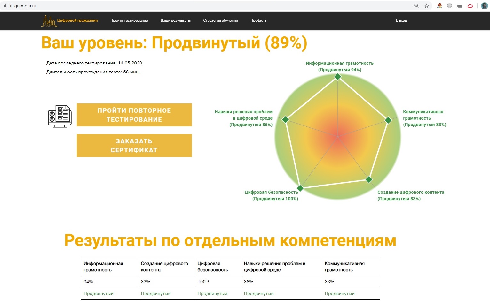Click the test checklist illustration icon

pyautogui.click(x=59, y=116)
